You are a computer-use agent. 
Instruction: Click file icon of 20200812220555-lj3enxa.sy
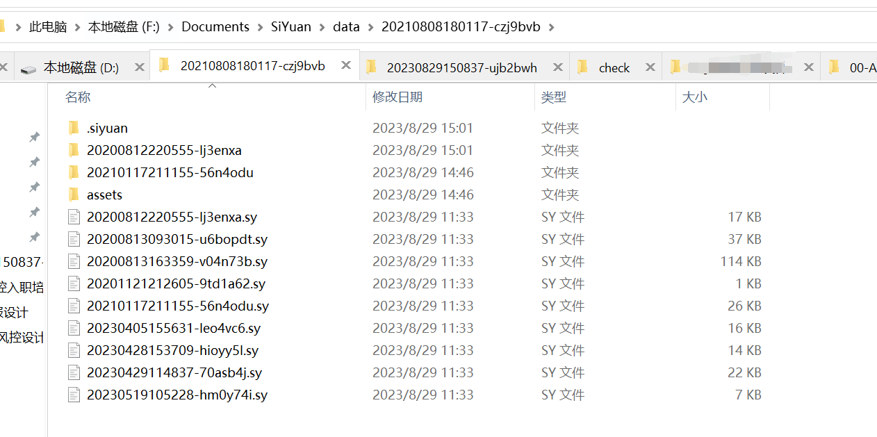[x=74, y=217]
